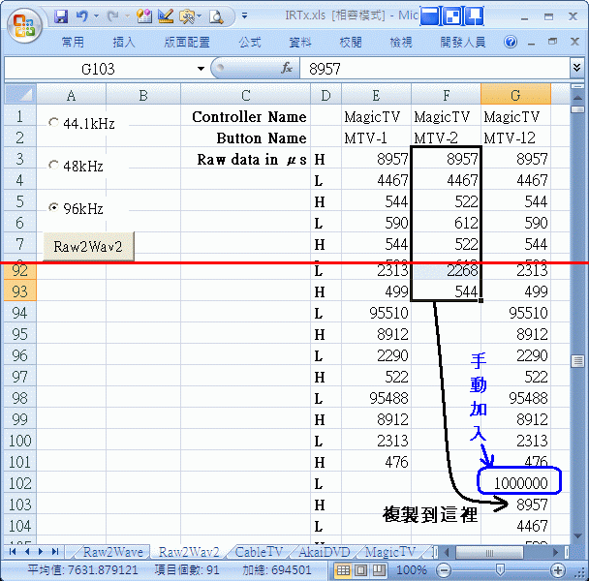This screenshot has height=581, width=589.
Task: Jump to the first sheet tab
Action: coord(13,552)
